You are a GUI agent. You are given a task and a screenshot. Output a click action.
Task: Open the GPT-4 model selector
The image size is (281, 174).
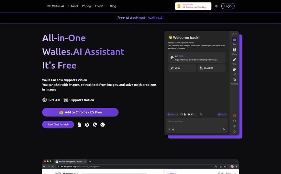pyautogui.click(x=222, y=114)
